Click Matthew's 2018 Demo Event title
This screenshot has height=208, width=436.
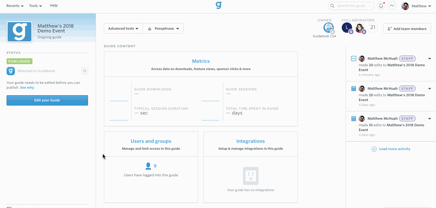click(x=55, y=28)
